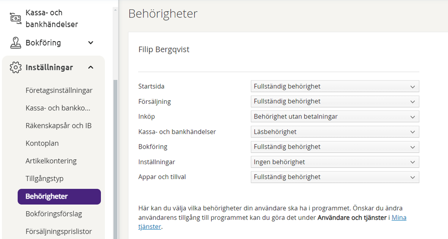Image resolution: width=448 pixels, height=239 pixels.
Task: Expand the Bokföring menu chevron
Action: pos(91,43)
